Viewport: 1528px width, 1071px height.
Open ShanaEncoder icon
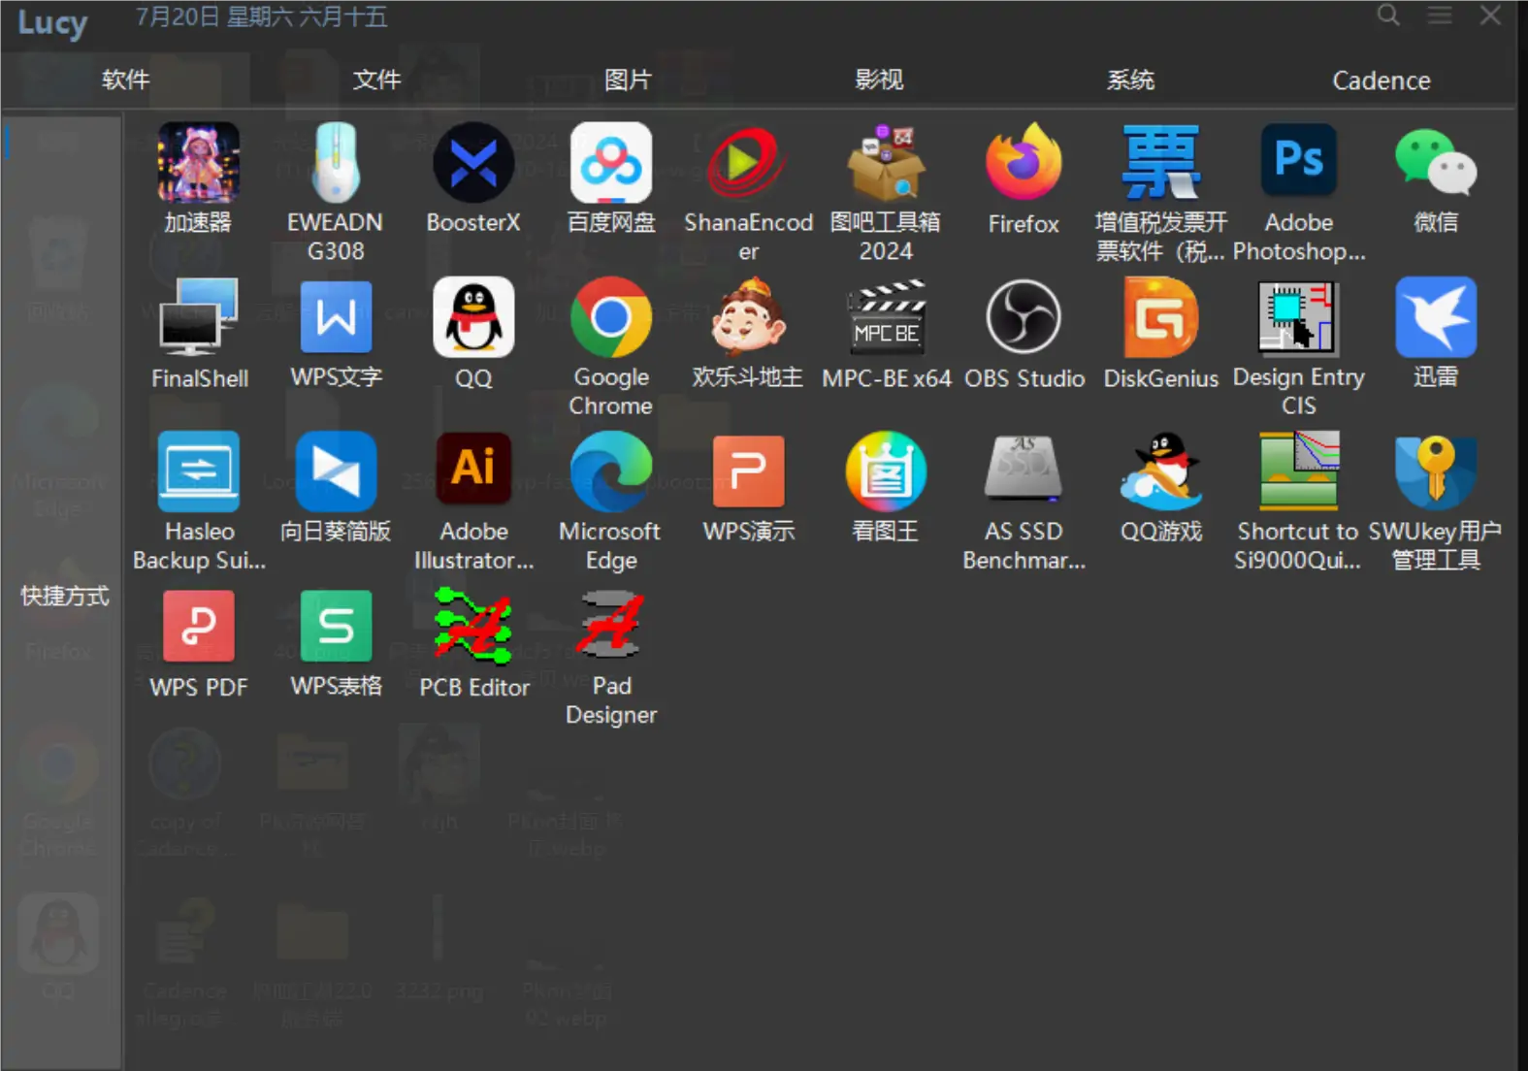(748, 162)
